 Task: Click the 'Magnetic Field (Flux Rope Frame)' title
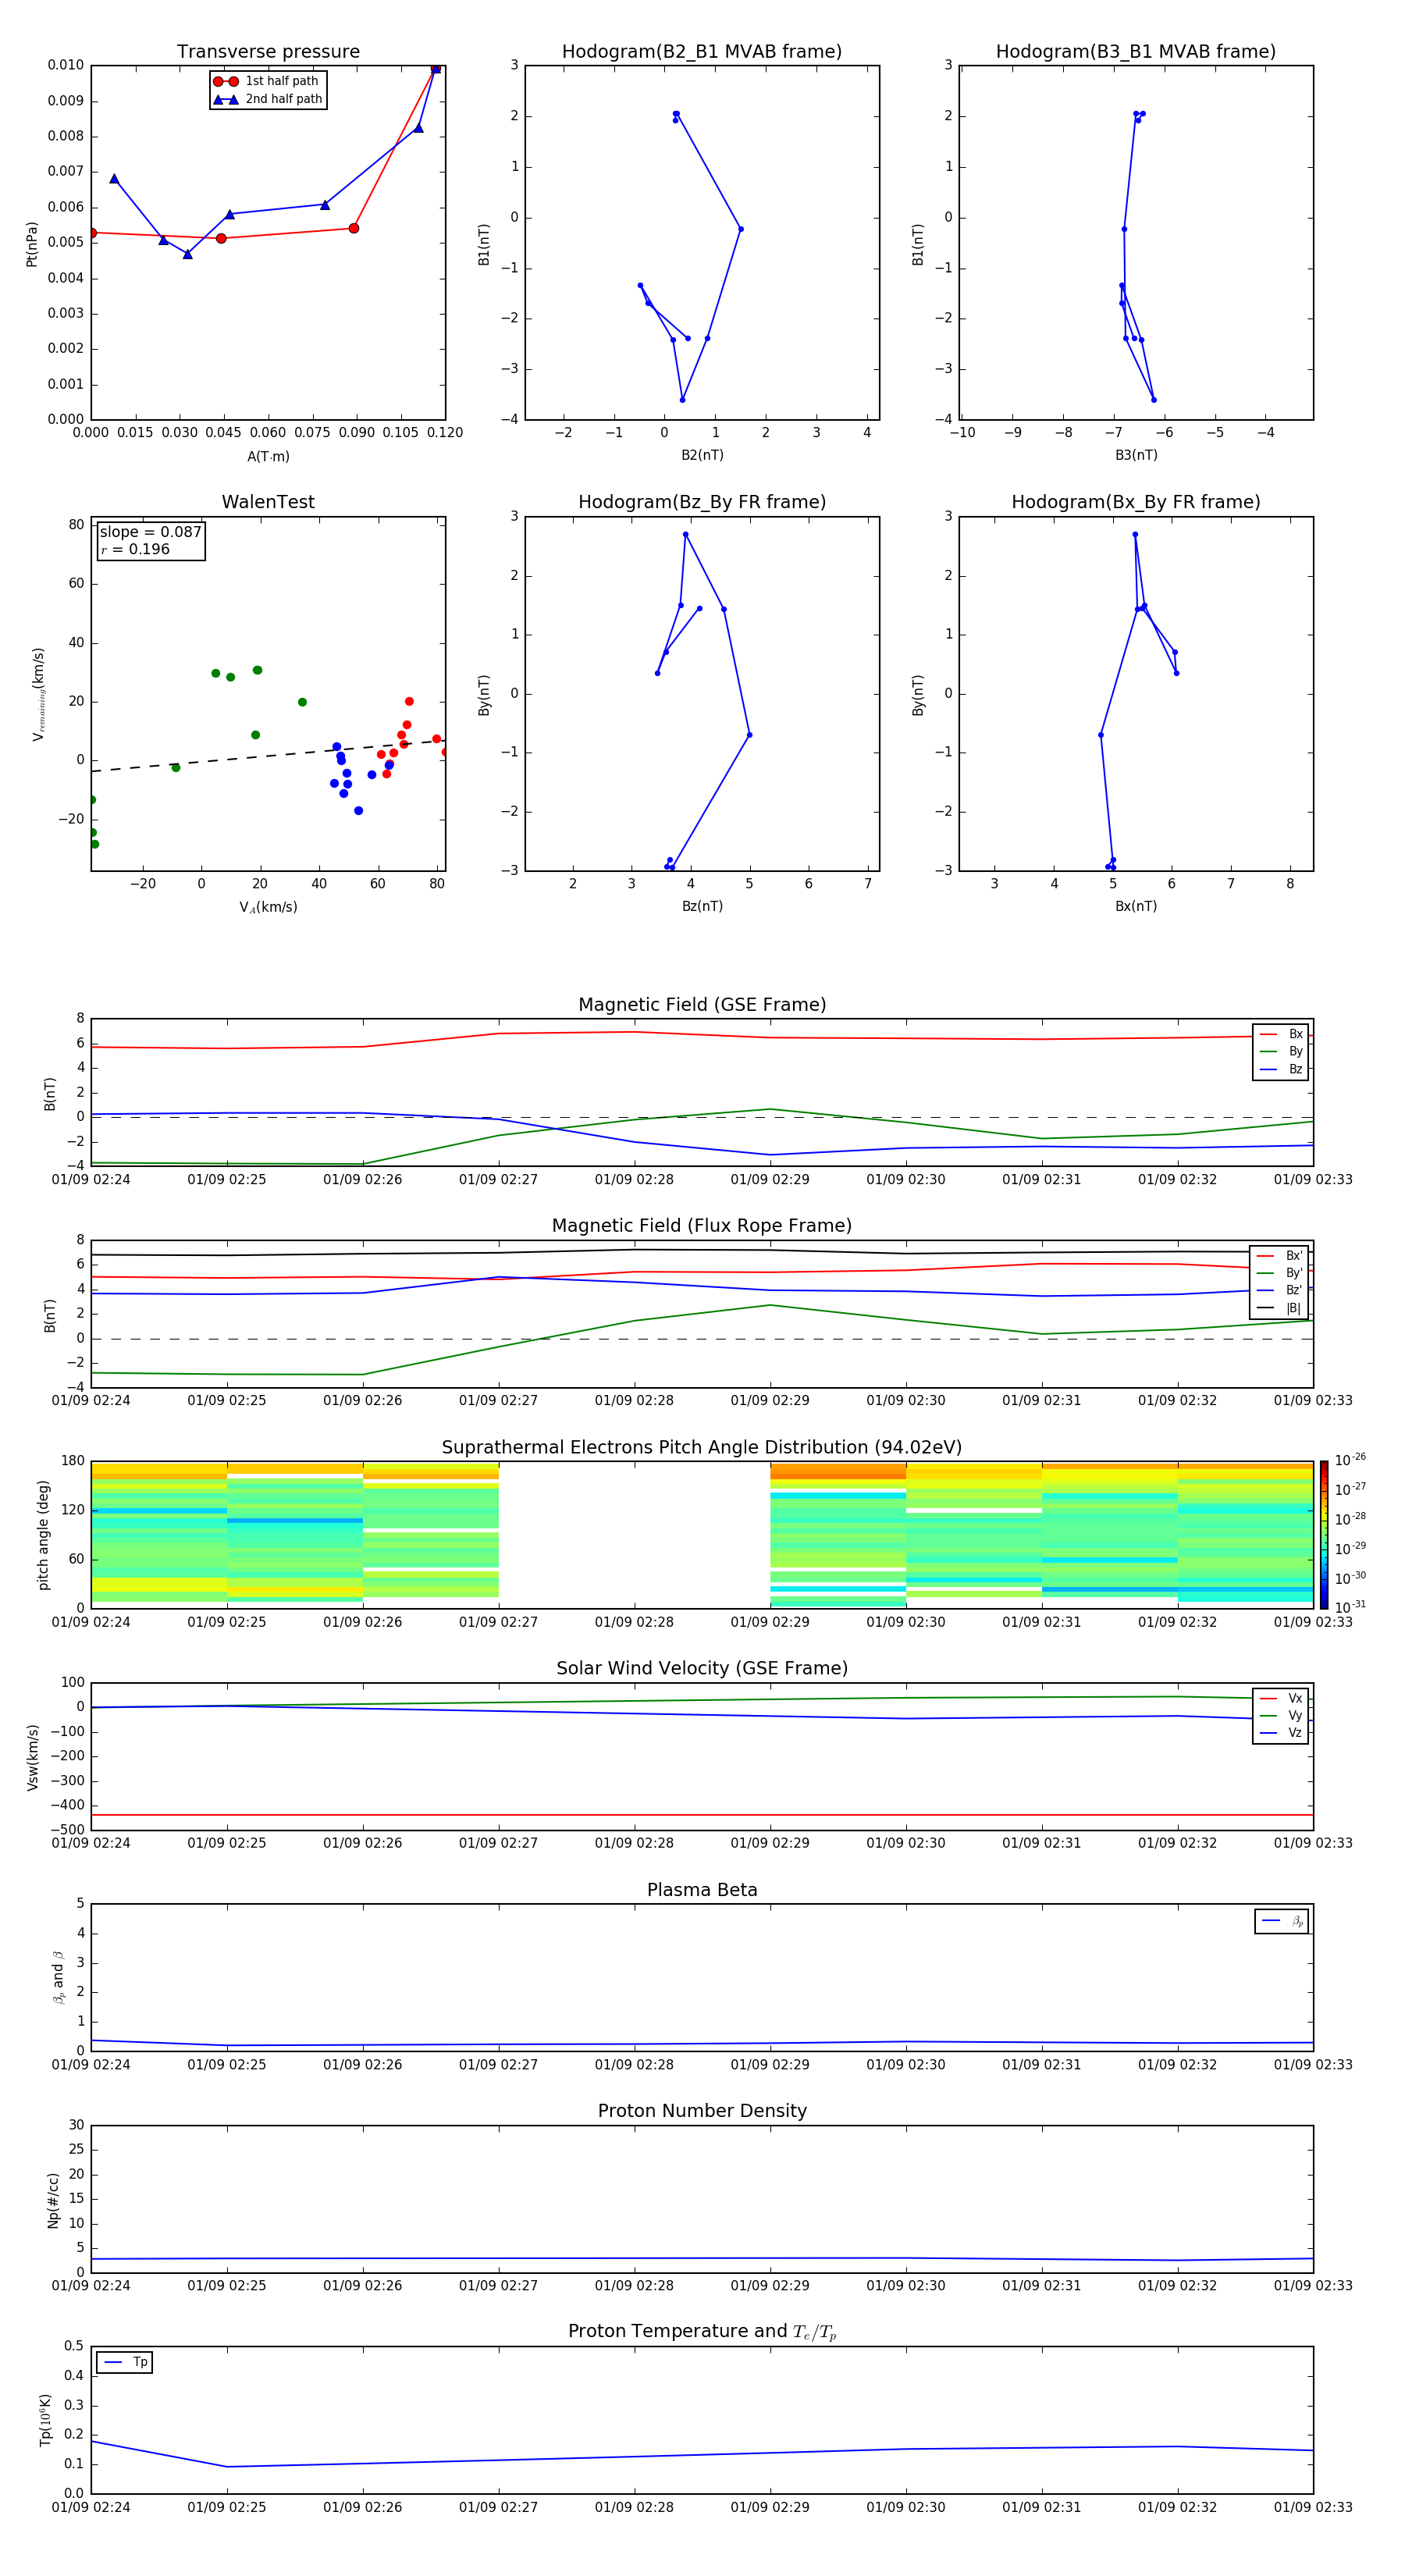[702, 1226]
